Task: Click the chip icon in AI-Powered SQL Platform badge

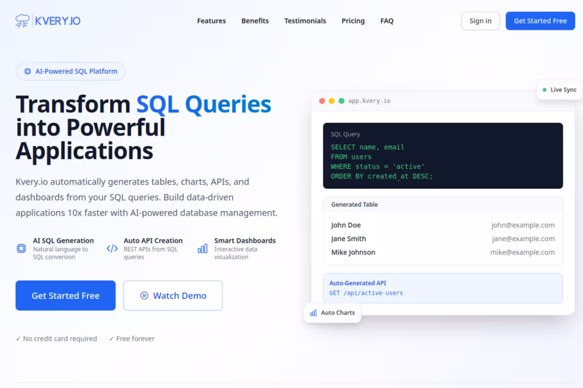Action: coord(28,71)
